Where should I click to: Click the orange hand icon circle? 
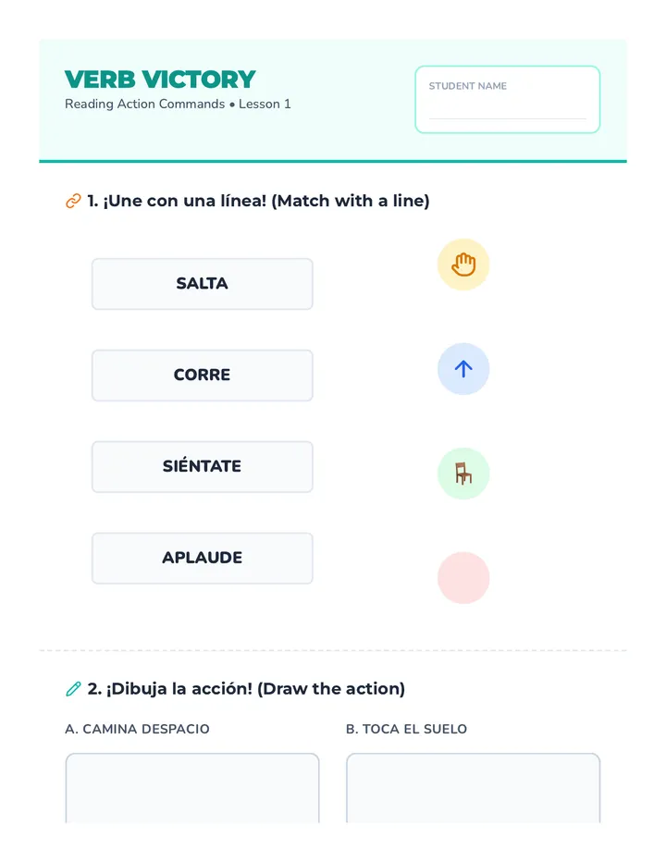pos(463,265)
